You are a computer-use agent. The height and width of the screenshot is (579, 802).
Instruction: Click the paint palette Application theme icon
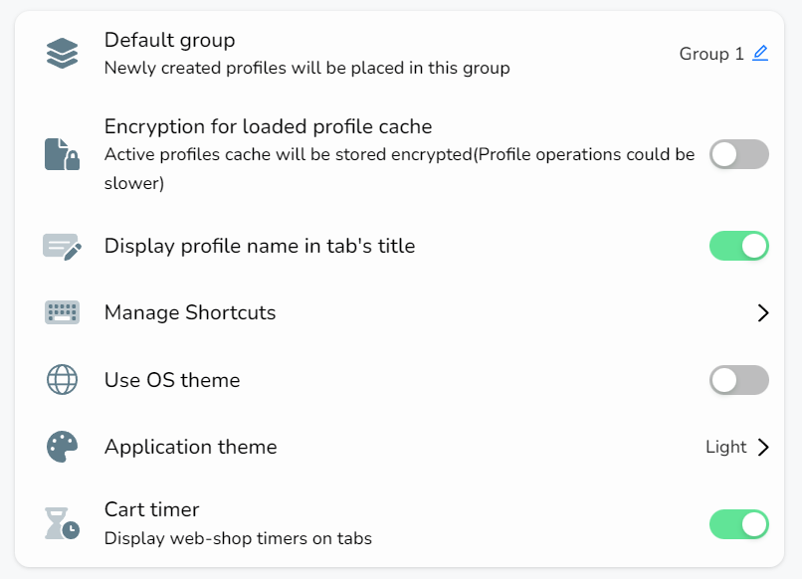click(62, 447)
